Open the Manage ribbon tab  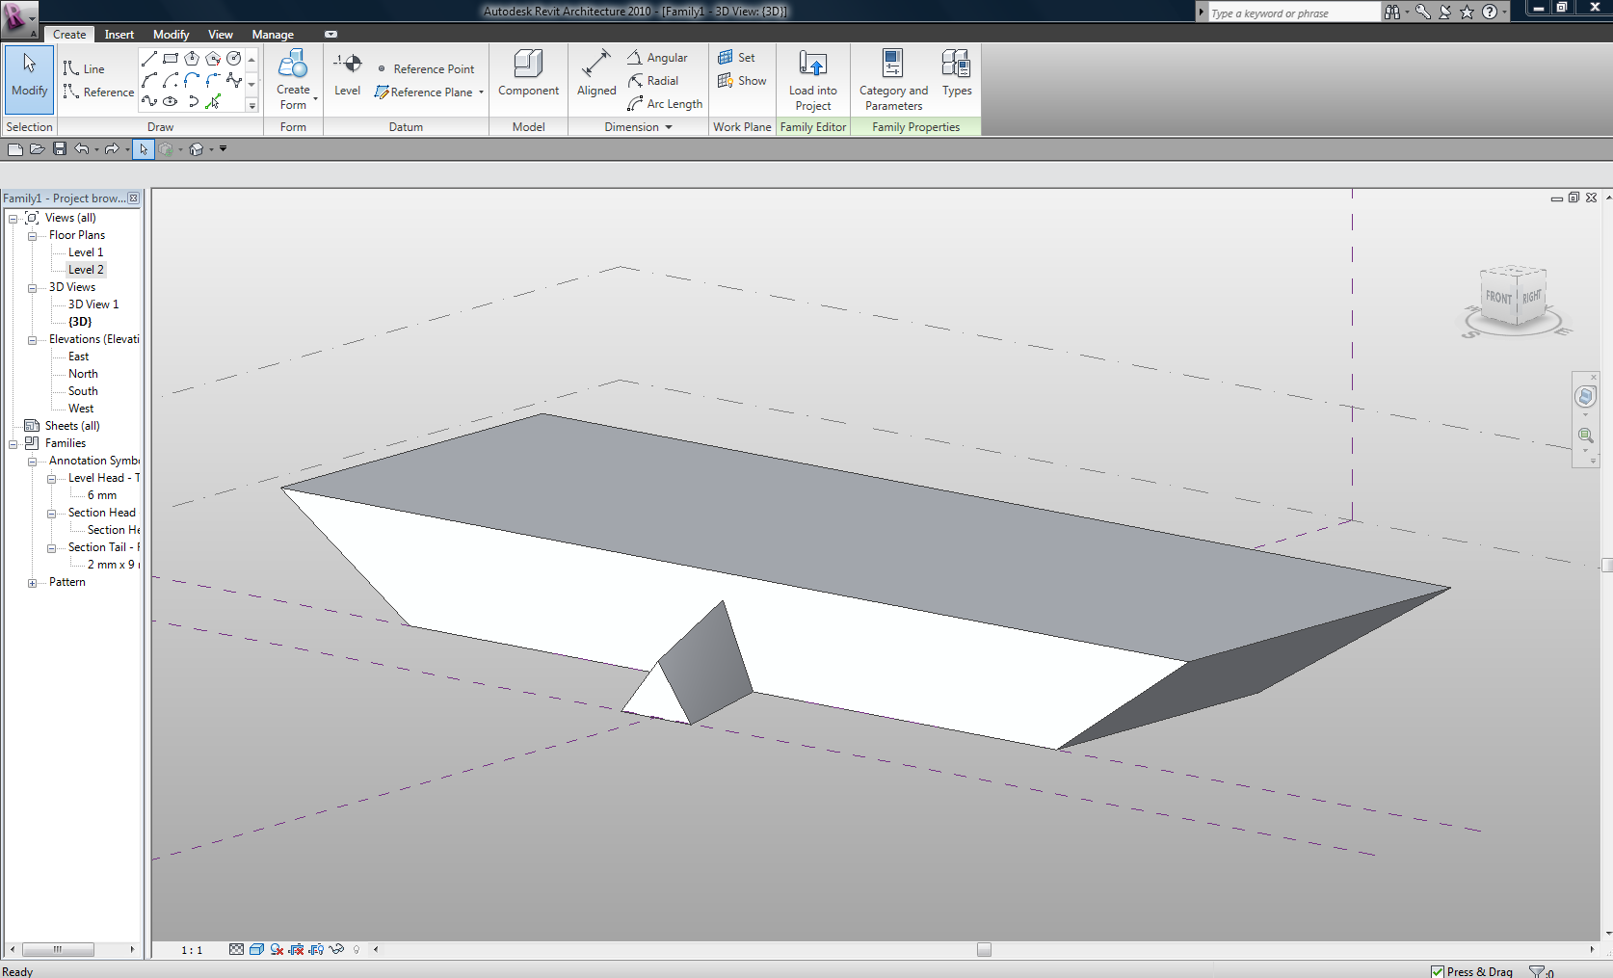pyautogui.click(x=273, y=35)
